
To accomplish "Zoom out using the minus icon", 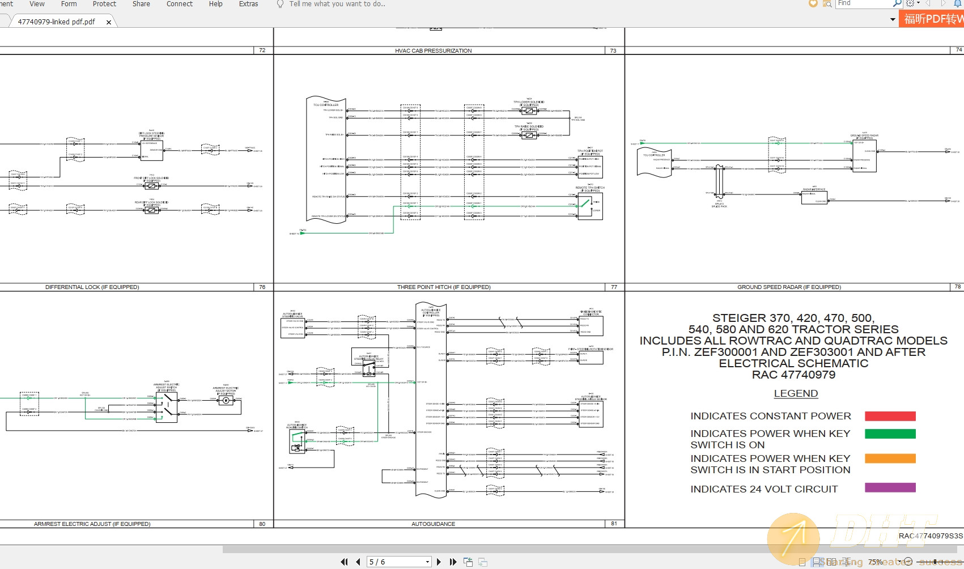I will point(908,561).
